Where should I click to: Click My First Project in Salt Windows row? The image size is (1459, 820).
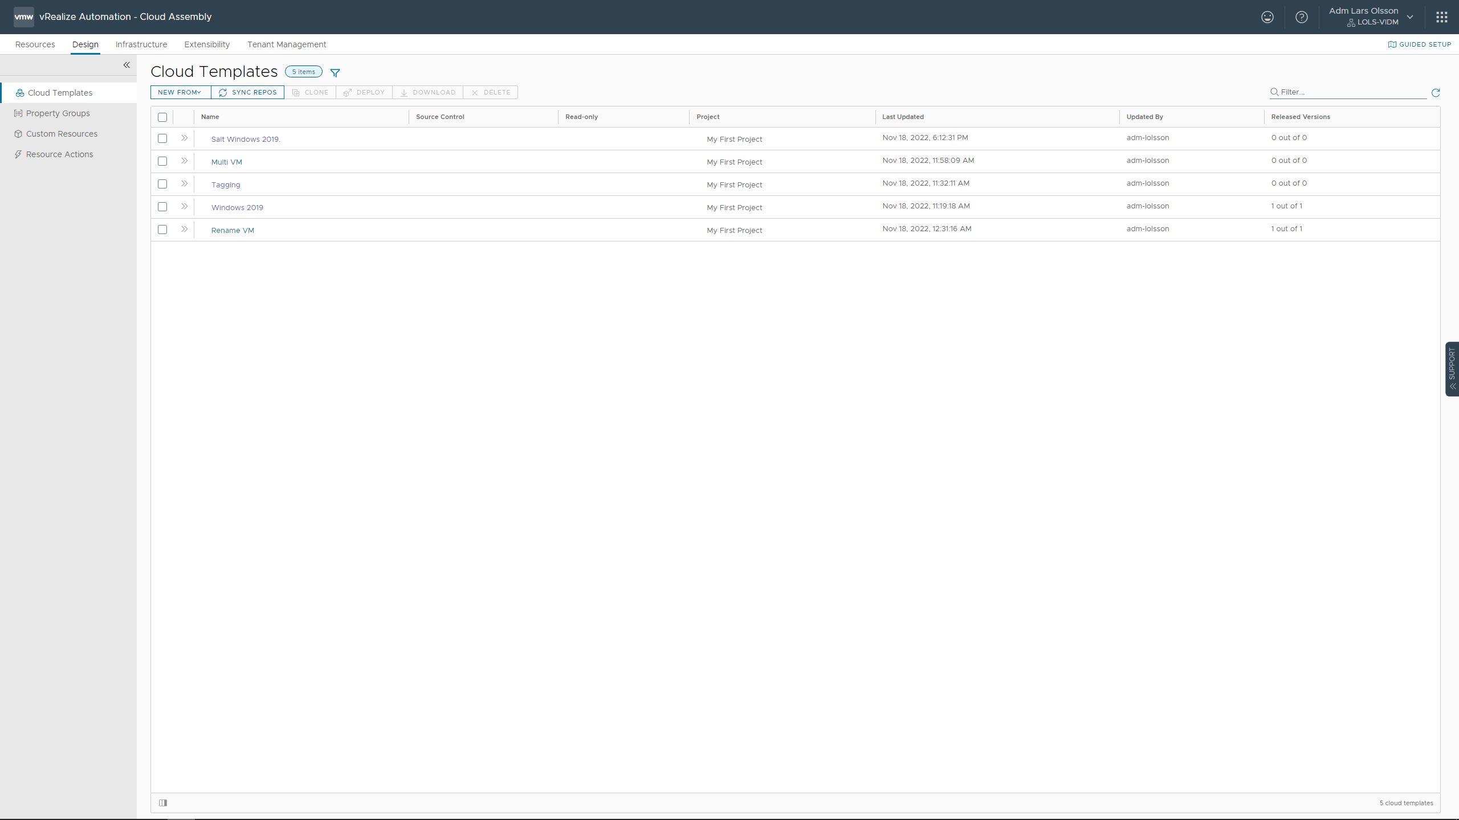click(735, 139)
